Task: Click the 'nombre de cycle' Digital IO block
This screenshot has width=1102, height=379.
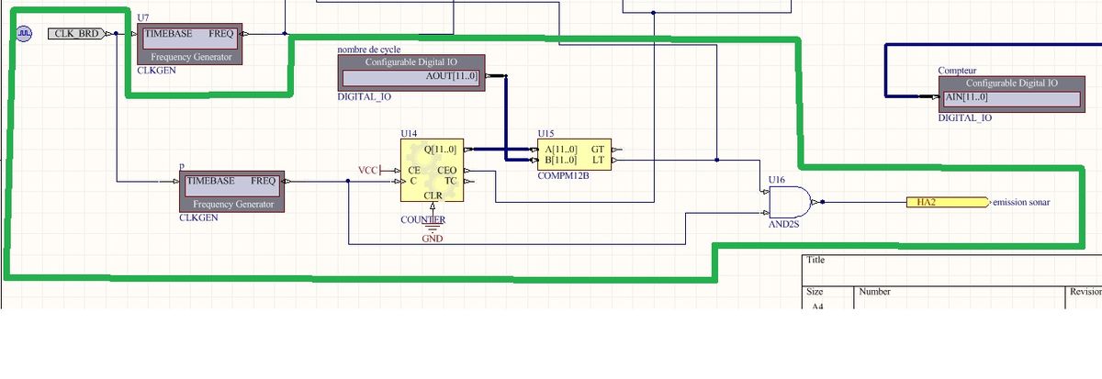Action: coord(410,73)
